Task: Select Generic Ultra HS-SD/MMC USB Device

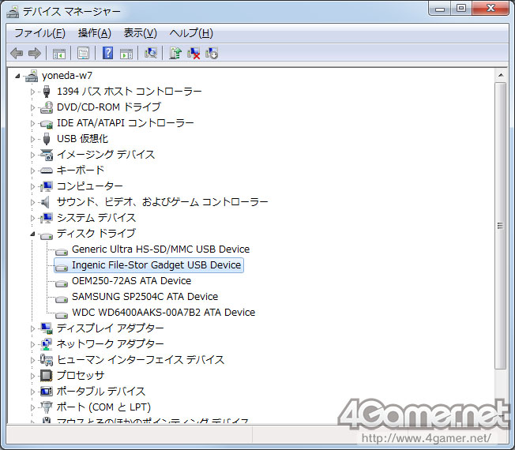Action: click(x=160, y=249)
